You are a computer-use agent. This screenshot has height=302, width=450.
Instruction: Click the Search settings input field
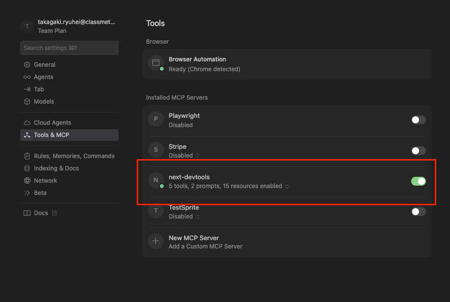click(69, 48)
